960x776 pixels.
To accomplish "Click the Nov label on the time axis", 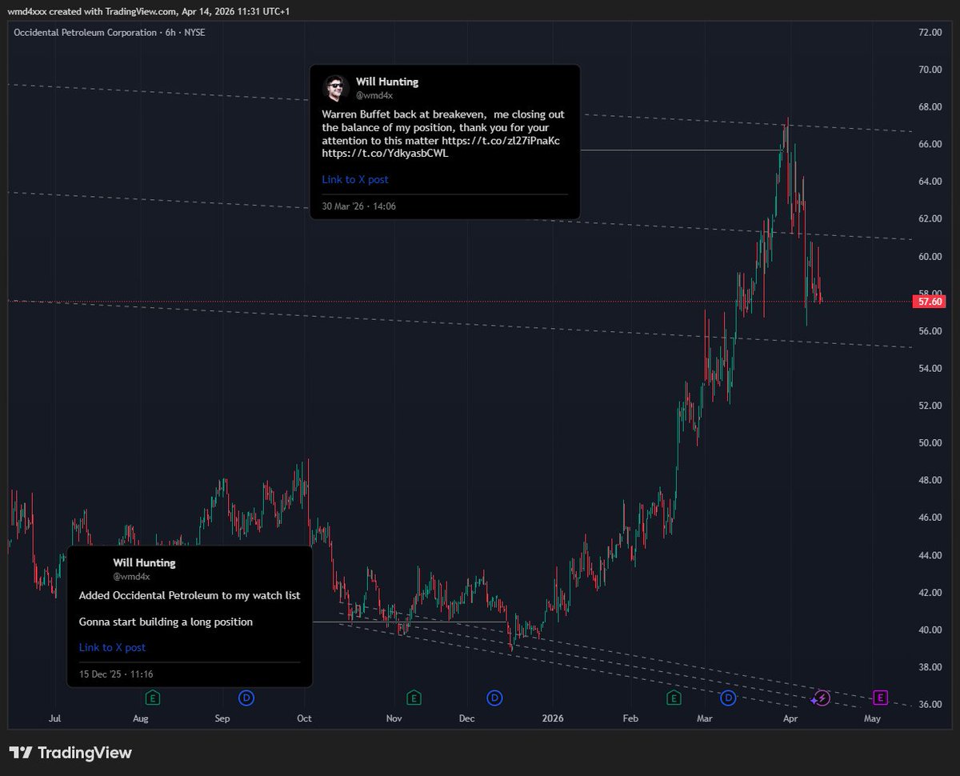I will pos(393,718).
